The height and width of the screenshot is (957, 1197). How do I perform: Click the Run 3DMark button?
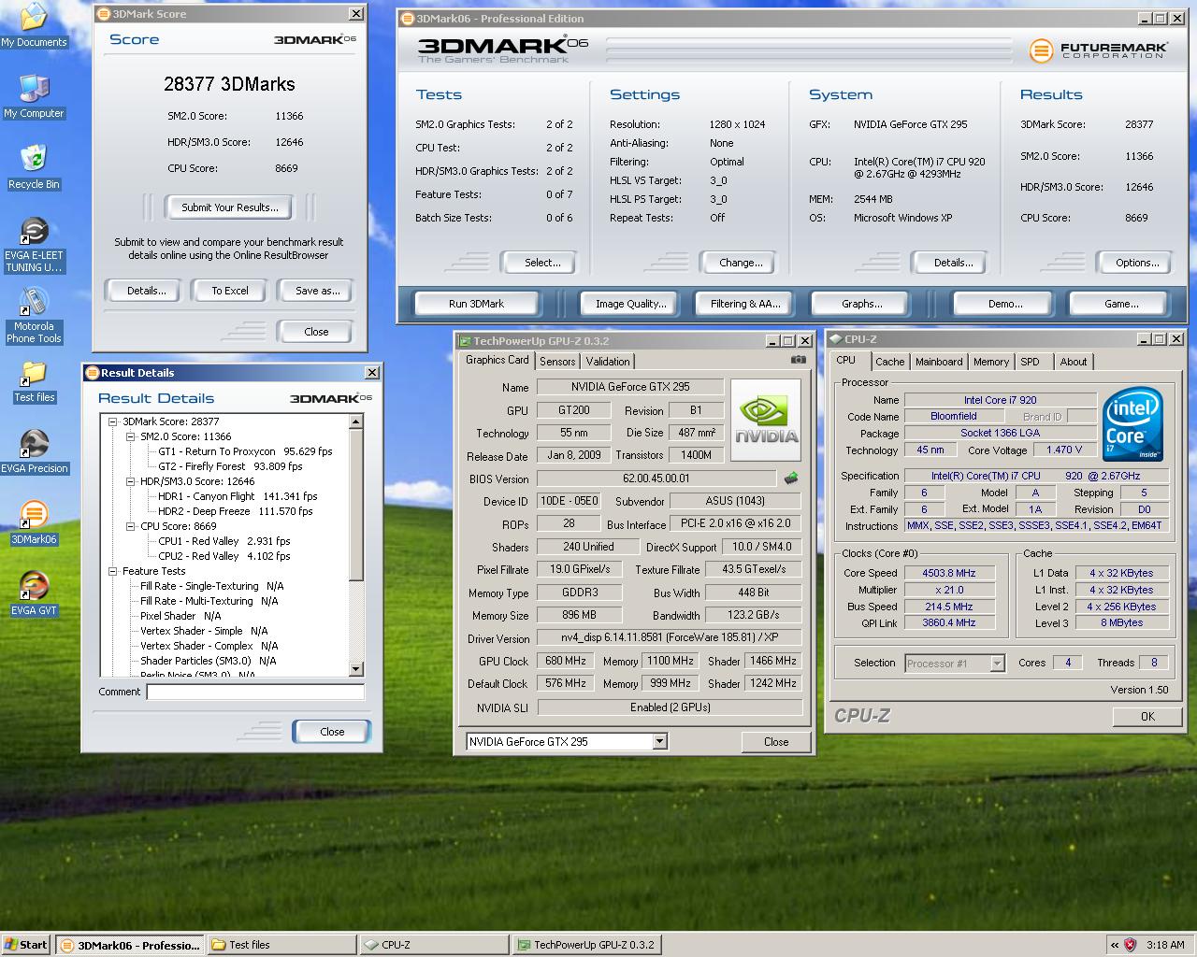(x=476, y=304)
